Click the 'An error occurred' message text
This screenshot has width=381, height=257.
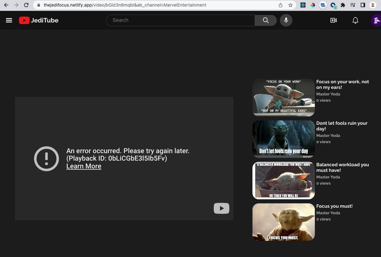(128, 151)
